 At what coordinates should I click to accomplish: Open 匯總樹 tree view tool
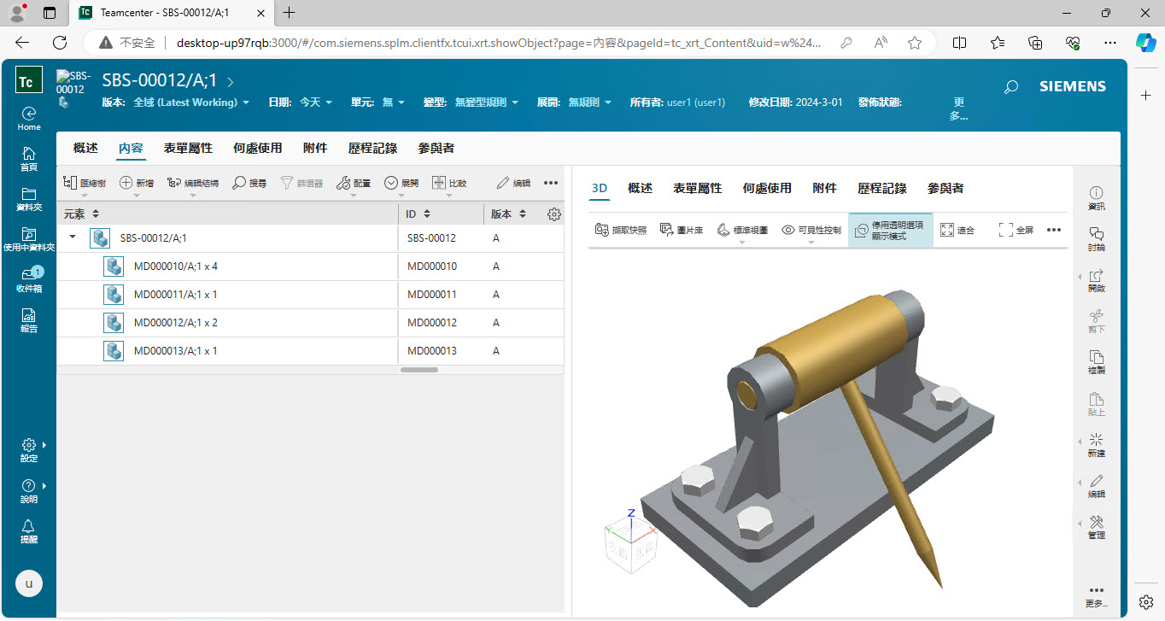(x=84, y=183)
